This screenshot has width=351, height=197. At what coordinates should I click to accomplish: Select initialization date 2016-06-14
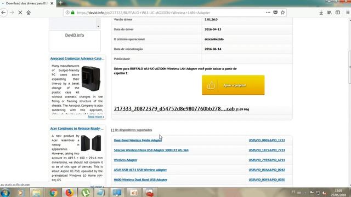coord(213,49)
